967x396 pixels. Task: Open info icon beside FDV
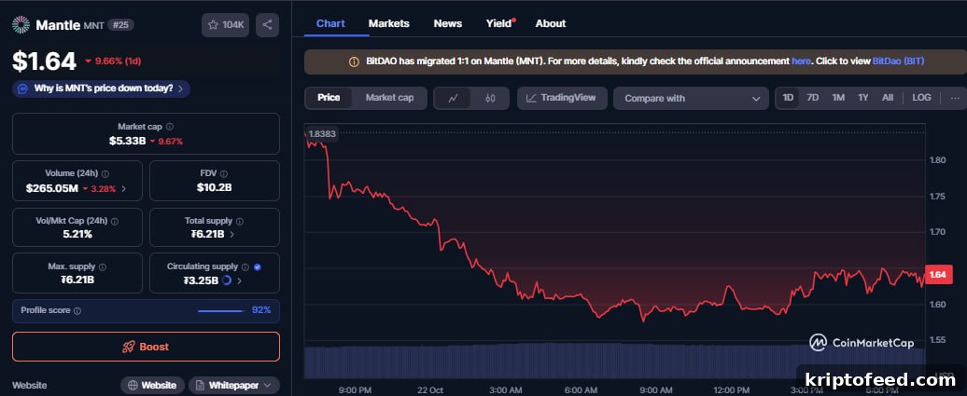coord(224,174)
